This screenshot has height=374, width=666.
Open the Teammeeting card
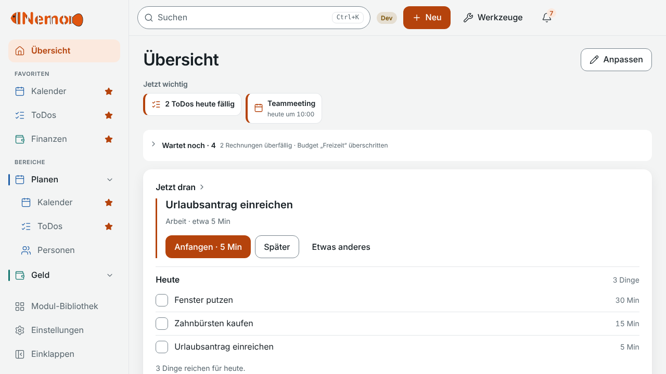[284, 108]
